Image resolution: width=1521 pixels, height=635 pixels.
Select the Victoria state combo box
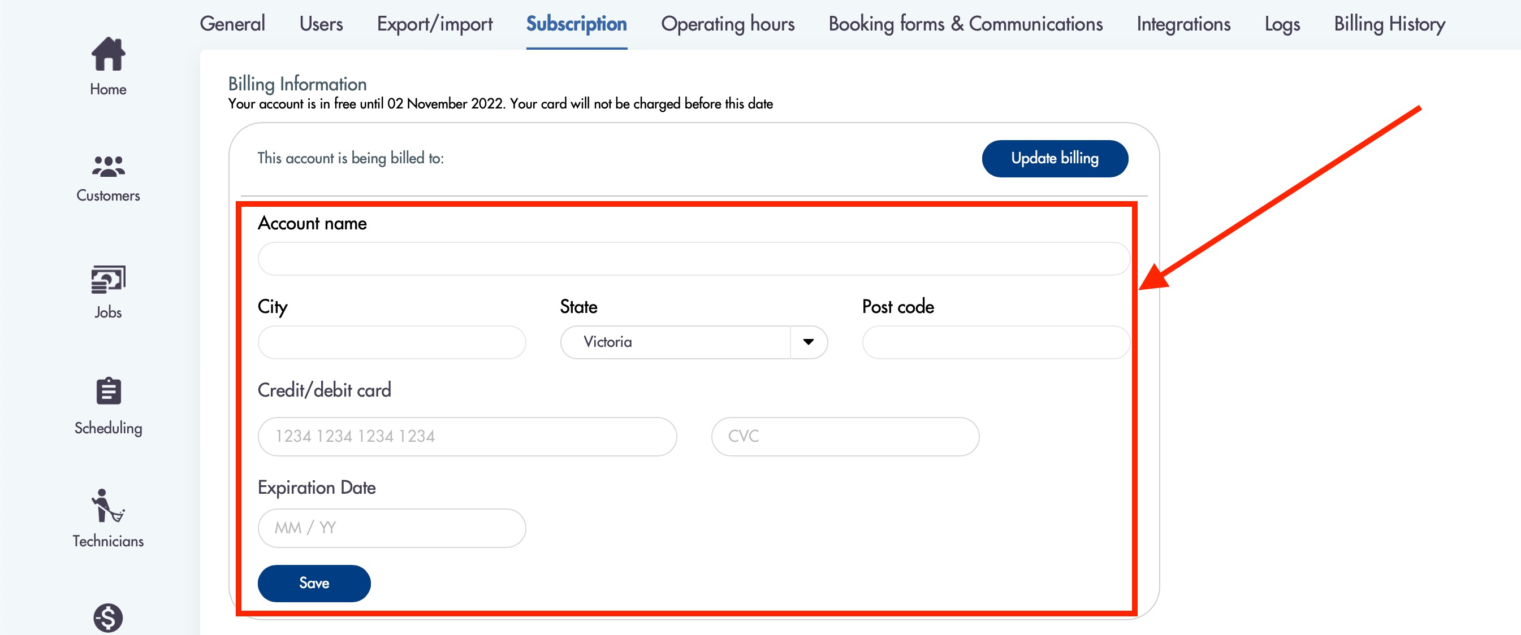694,342
